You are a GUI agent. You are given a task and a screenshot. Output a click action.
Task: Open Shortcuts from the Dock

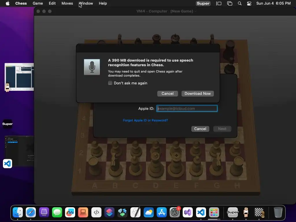click(109, 212)
